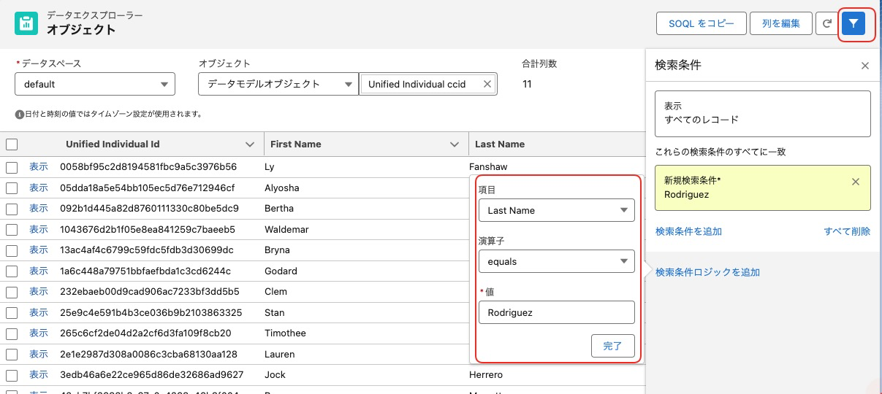
Task: Click the timezone info icon
Action: [x=19, y=115]
